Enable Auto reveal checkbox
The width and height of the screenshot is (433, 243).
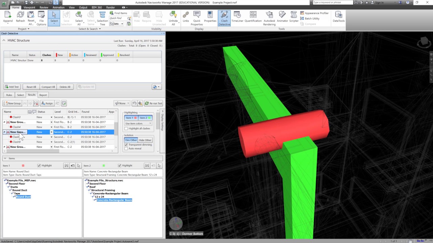point(126,148)
